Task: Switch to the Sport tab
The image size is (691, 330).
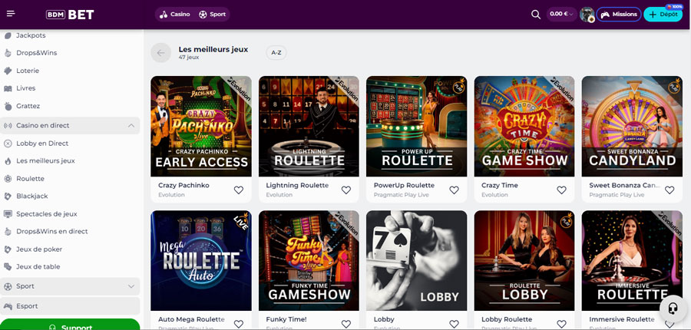Action: click(x=213, y=14)
